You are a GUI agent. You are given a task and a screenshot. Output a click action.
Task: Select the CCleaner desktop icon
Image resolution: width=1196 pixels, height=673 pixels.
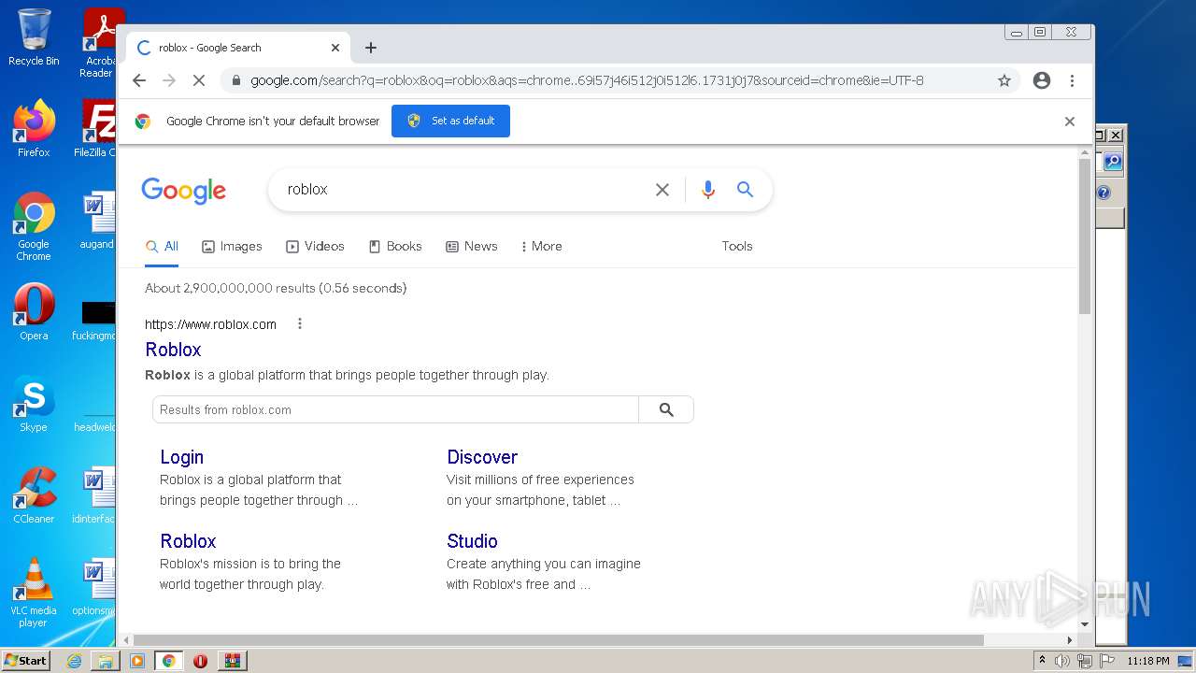point(34,495)
